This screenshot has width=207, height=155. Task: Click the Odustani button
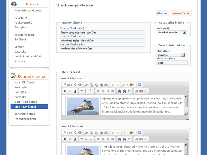162,13
